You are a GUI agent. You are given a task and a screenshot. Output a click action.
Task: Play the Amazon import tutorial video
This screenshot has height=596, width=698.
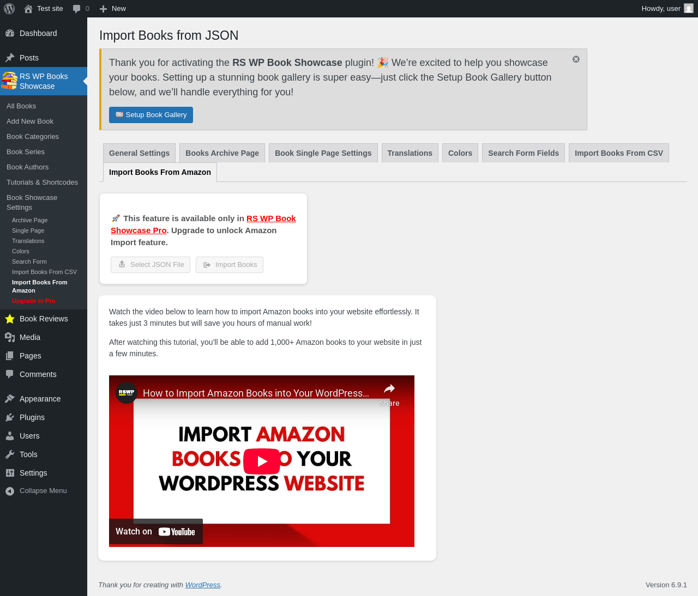click(262, 461)
